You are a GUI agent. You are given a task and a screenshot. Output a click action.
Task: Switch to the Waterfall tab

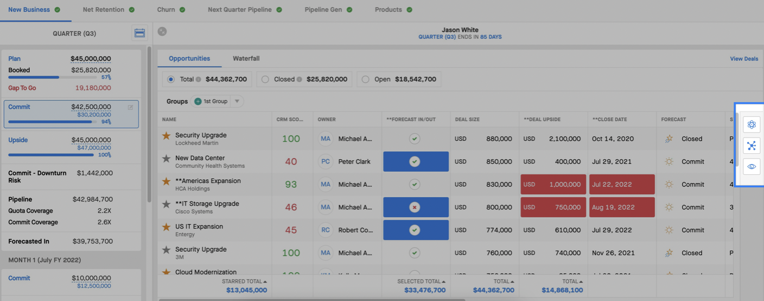pos(246,58)
